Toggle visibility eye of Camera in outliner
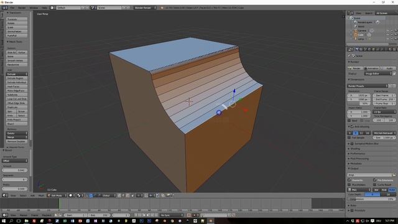This screenshot has width=398, height=224. point(387,30)
